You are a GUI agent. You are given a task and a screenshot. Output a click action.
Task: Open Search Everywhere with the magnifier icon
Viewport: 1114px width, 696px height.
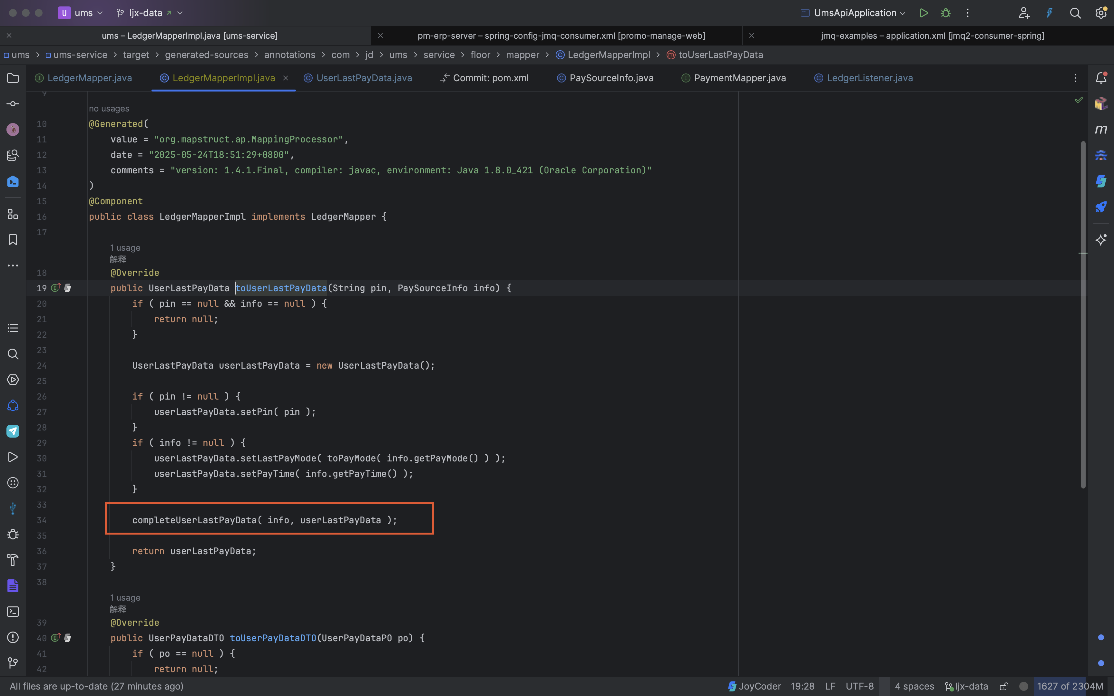click(1075, 13)
